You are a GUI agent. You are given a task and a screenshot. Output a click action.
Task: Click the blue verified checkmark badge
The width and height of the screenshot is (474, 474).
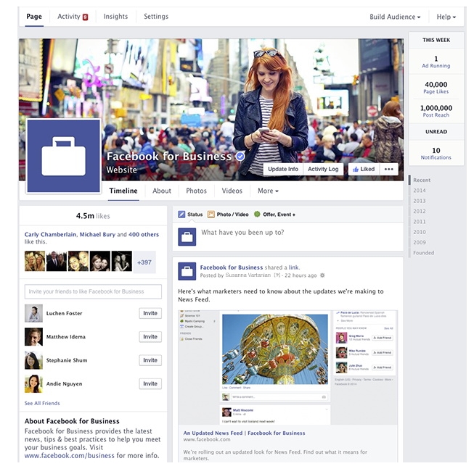coord(240,157)
